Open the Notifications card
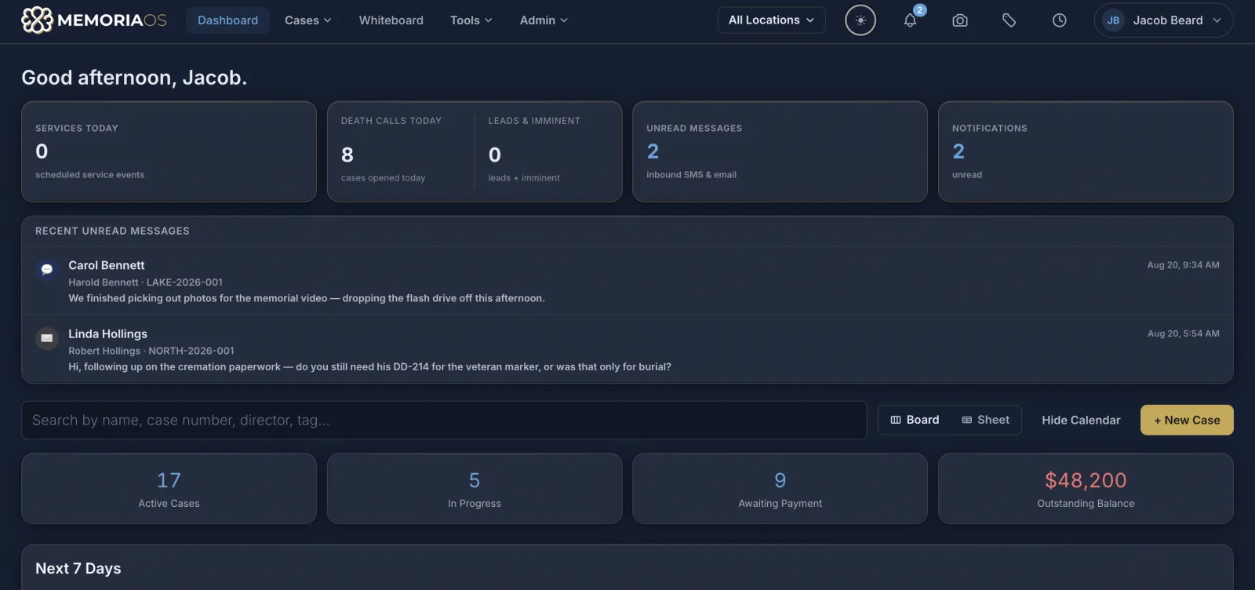 (x=1086, y=151)
